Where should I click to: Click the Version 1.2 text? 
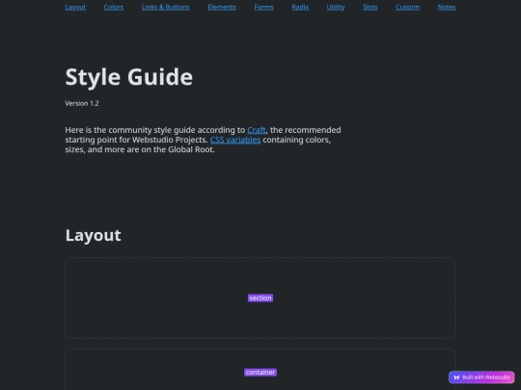(82, 103)
